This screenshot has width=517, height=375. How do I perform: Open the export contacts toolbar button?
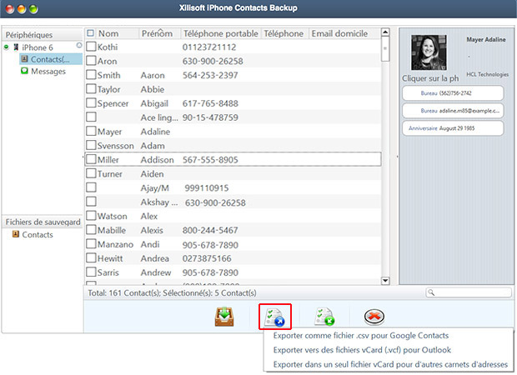(x=275, y=317)
